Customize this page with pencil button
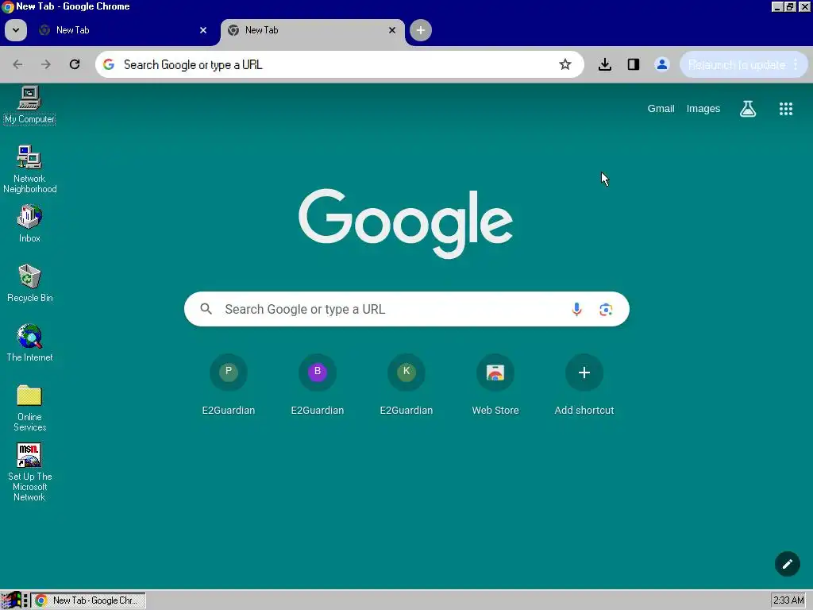813x610 pixels. [787, 564]
